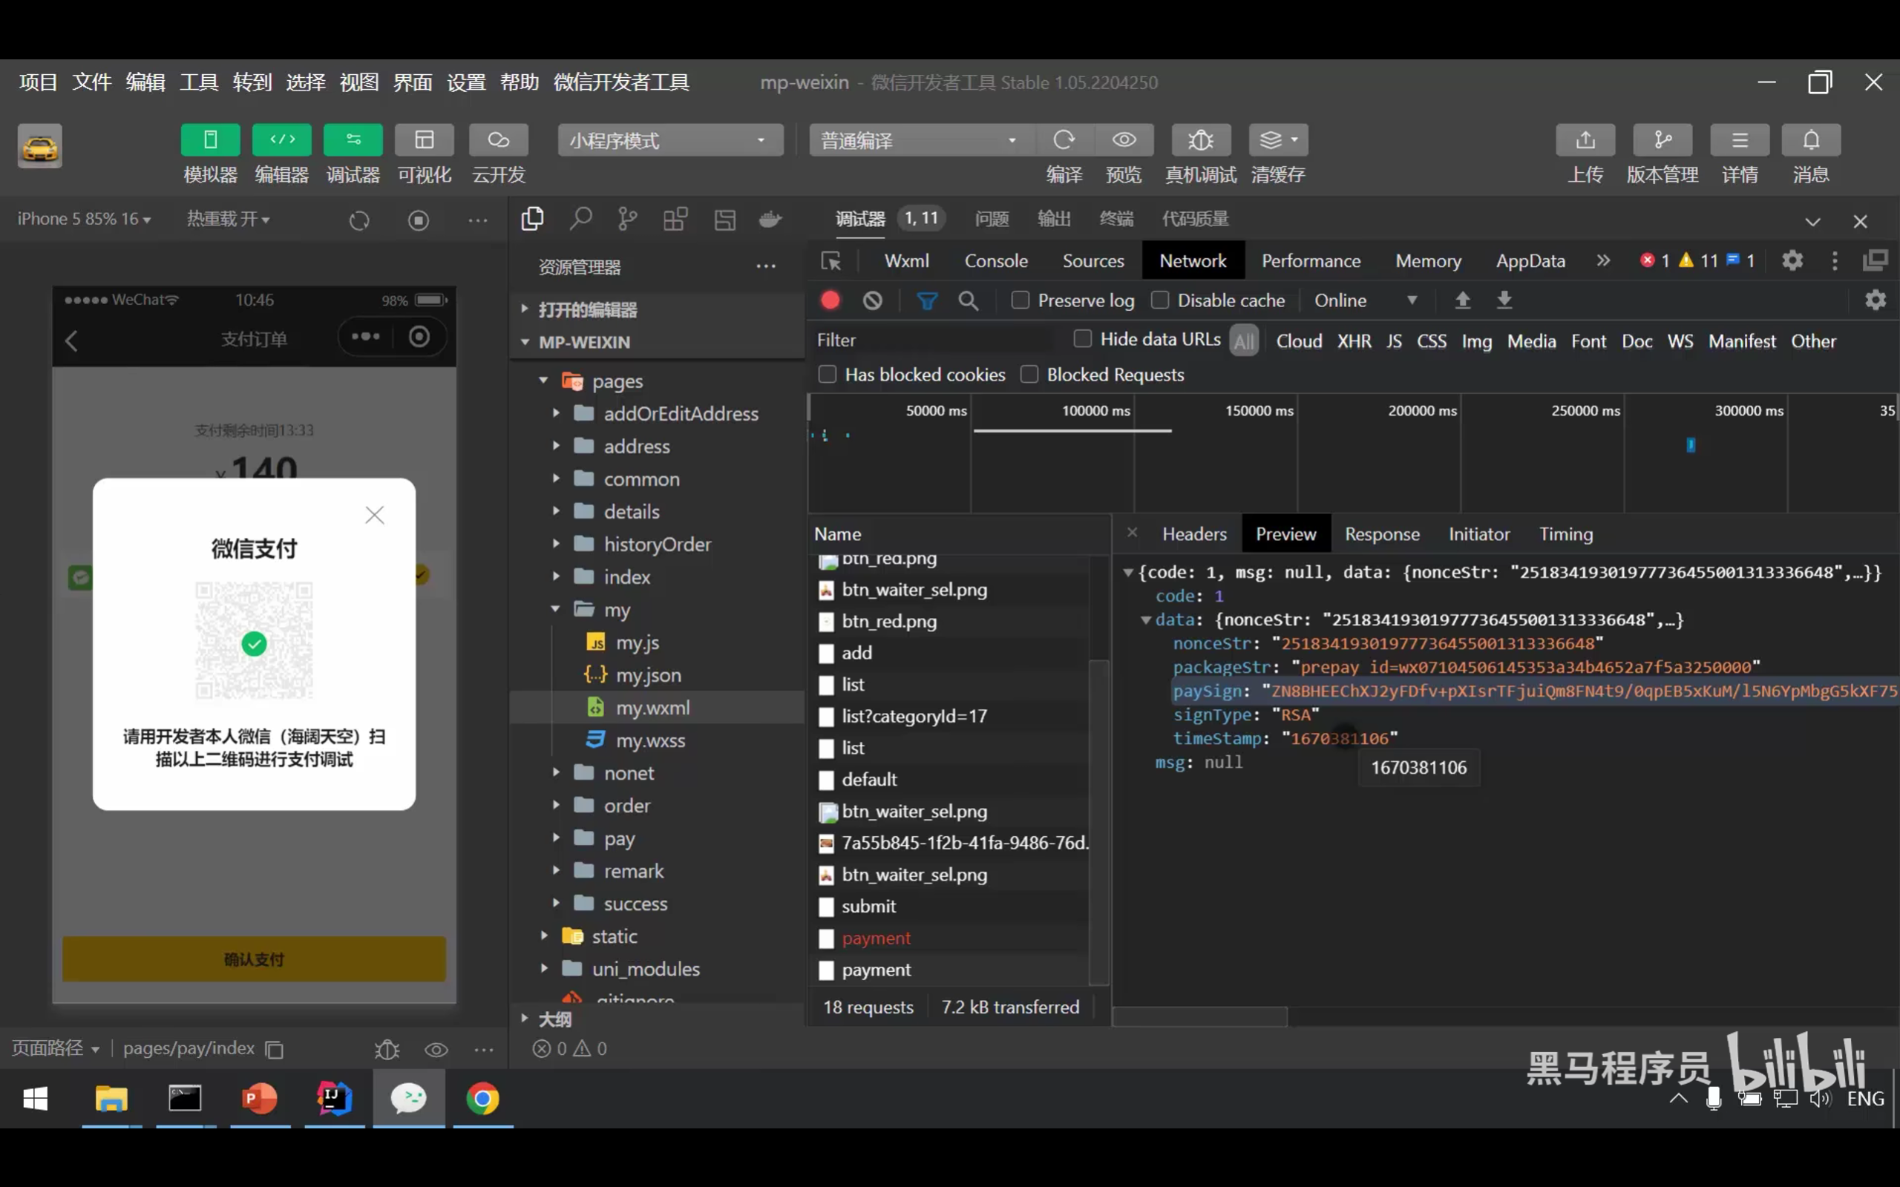
Task: Enable the Preserve log checkbox
Action: pos(1020,300)
